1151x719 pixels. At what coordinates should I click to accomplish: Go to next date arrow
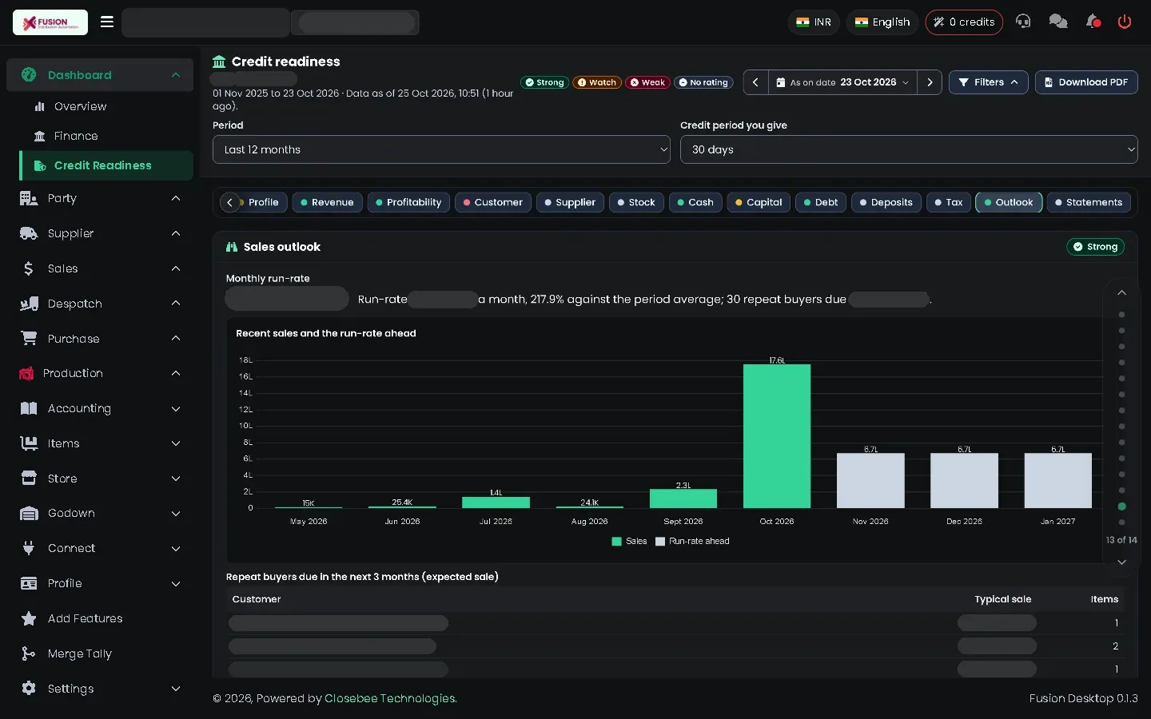point(930,82)
